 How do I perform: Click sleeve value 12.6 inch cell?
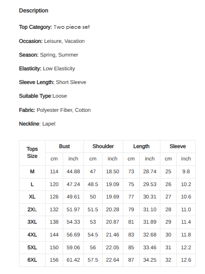[186, 260]
